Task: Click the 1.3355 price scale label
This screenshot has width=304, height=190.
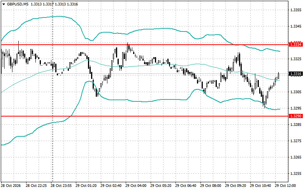Action: (296, 10)
